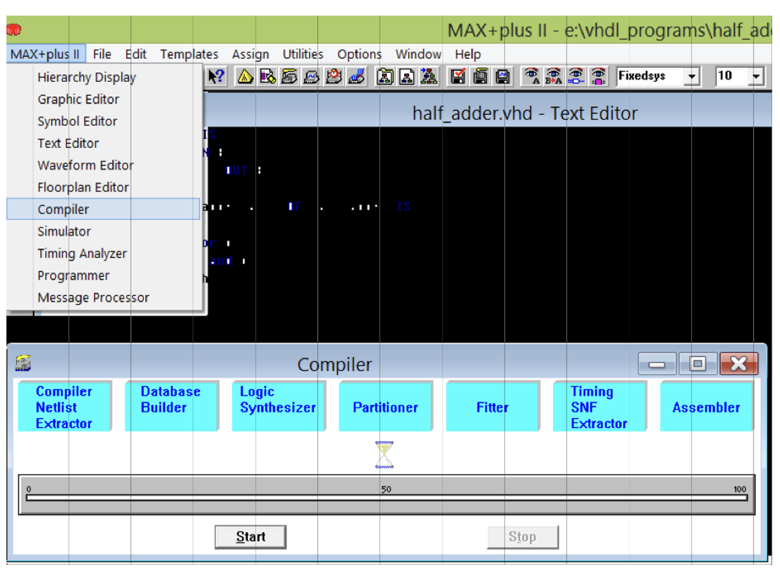Select Simulator from the open menu

64,231
